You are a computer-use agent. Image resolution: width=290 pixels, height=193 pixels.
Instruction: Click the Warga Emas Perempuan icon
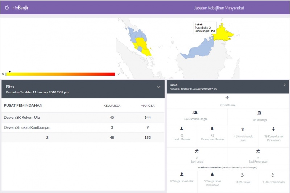point(212,174)
